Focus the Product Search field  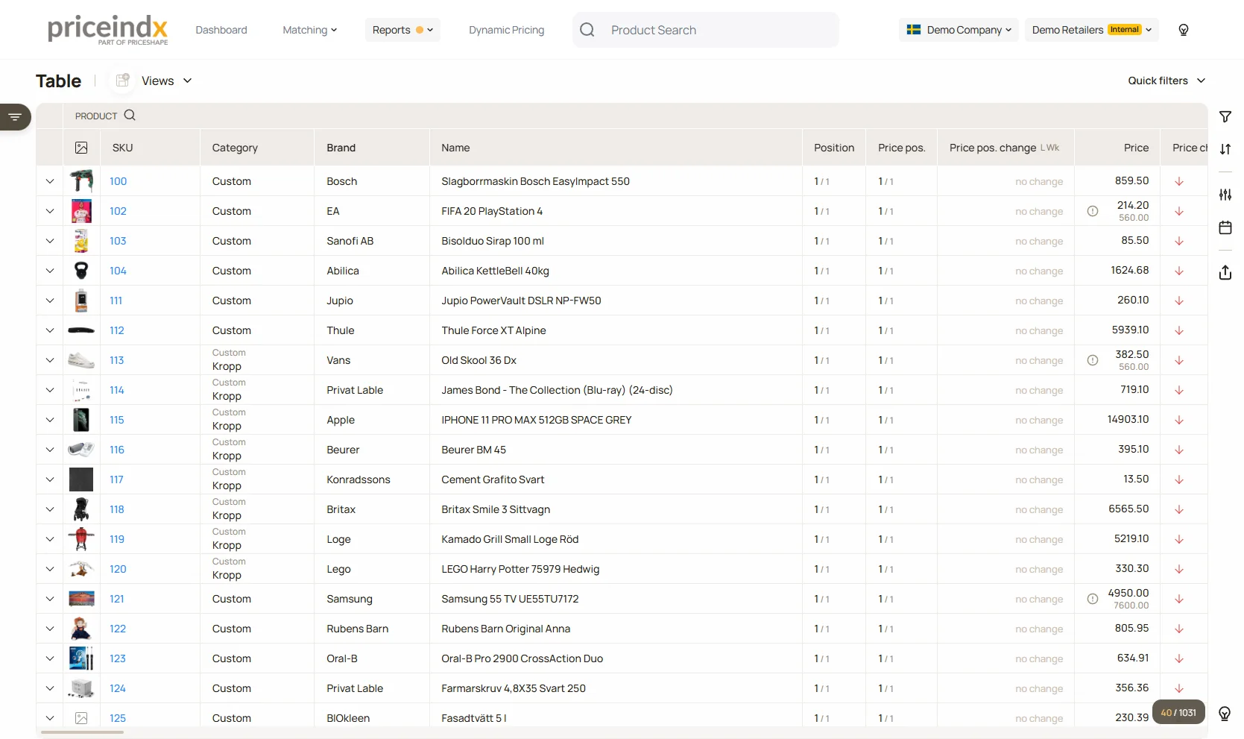[x=706, y=30]
